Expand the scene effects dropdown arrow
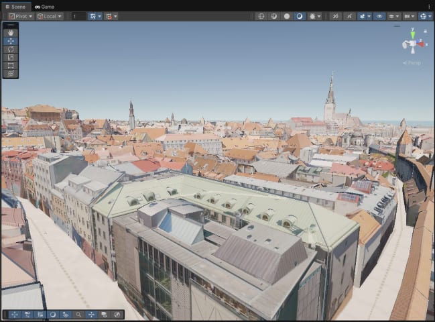The image size is (435, 322). point(369,16)
